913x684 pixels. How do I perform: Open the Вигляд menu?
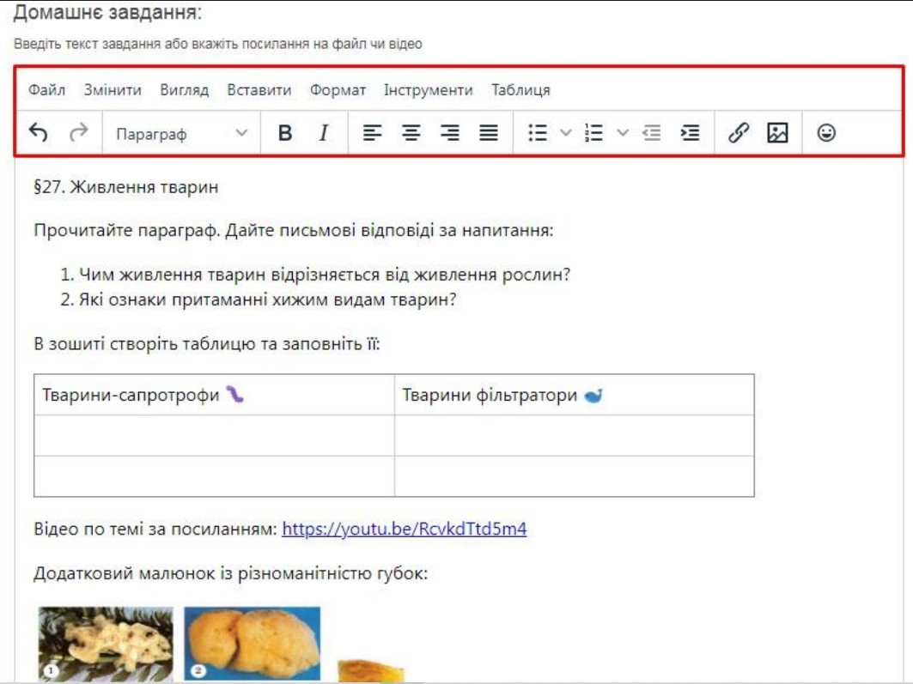[x=185, y=90]
